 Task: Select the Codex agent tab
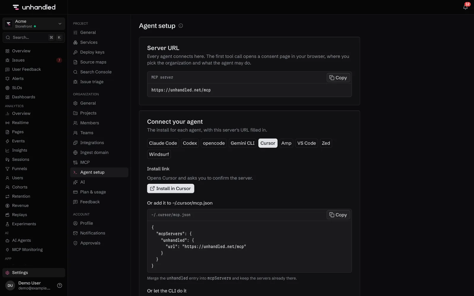pyautogui.click(x=190, y=143)
